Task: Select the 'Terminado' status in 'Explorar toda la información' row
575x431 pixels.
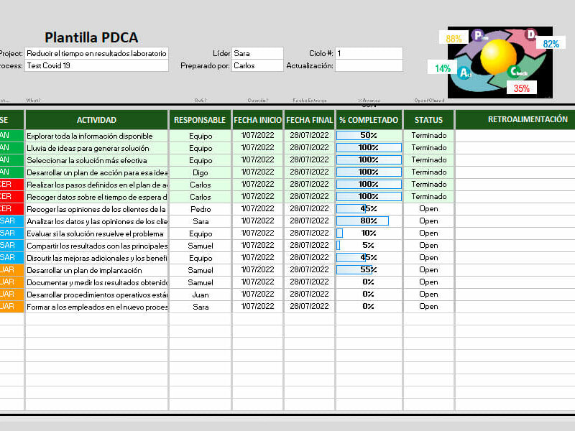Action: pos(428,135)
